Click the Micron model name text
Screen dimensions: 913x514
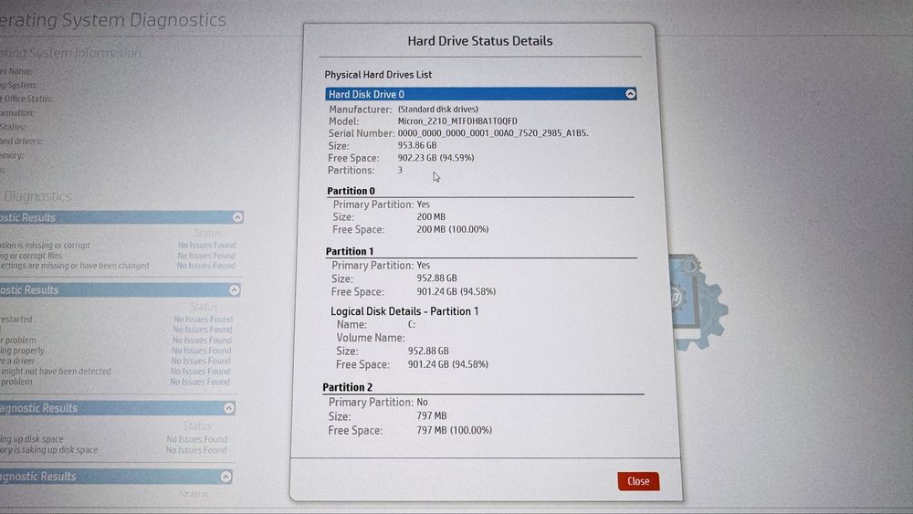[x=457, y=121]
